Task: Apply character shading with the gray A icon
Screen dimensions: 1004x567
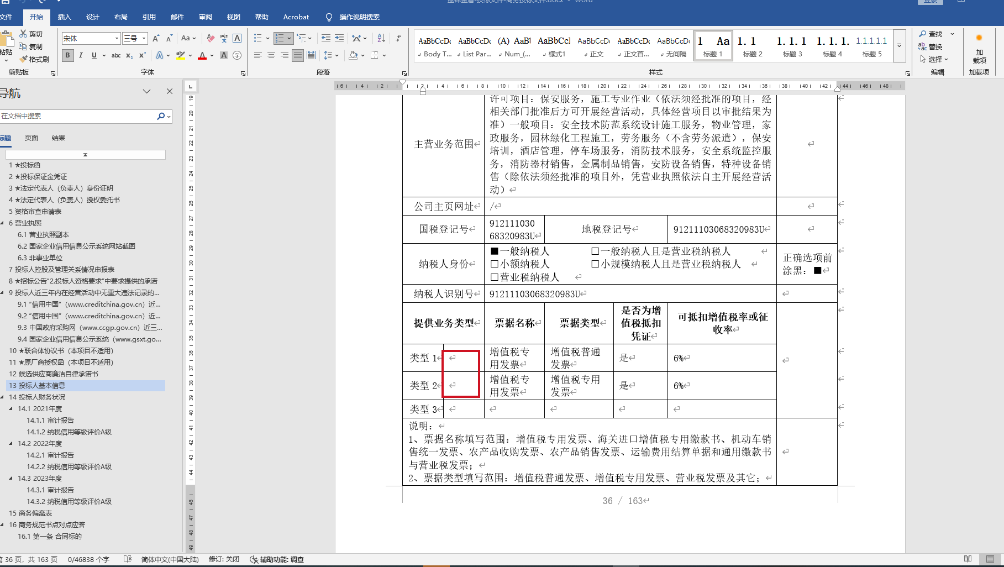Action: coord(224,55)
